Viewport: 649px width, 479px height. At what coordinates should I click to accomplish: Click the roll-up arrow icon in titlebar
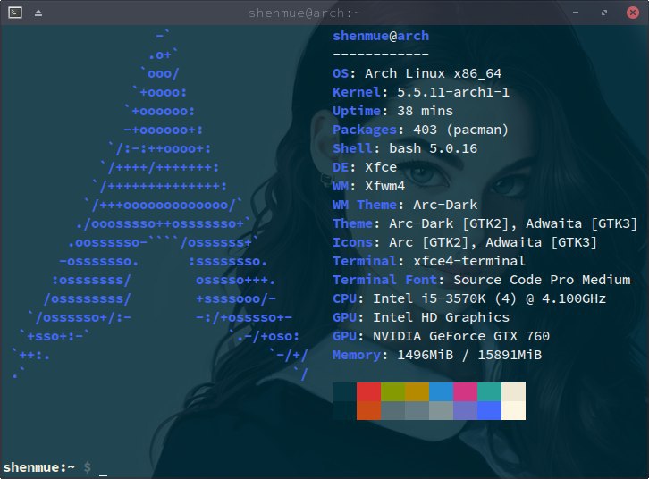point(38,13)
